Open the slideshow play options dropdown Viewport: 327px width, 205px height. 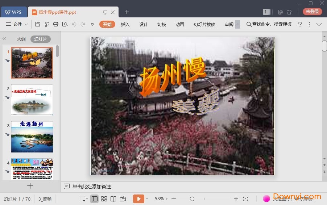[147, 199]
